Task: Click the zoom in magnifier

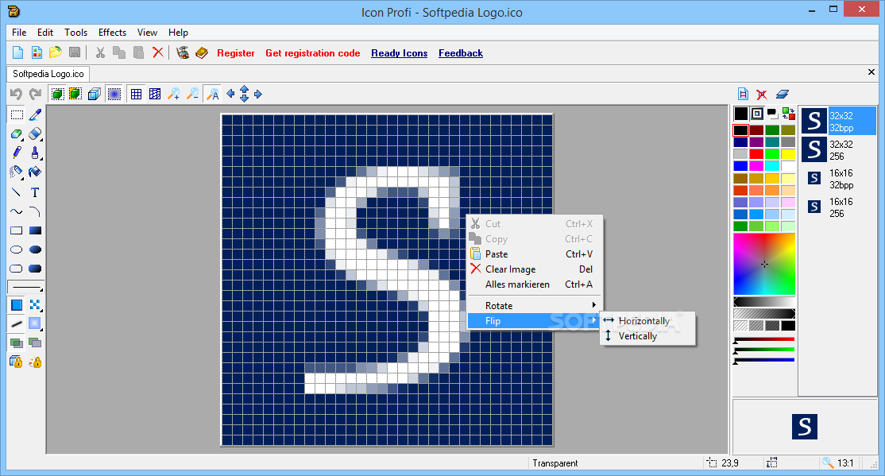Action: [174, 95]
